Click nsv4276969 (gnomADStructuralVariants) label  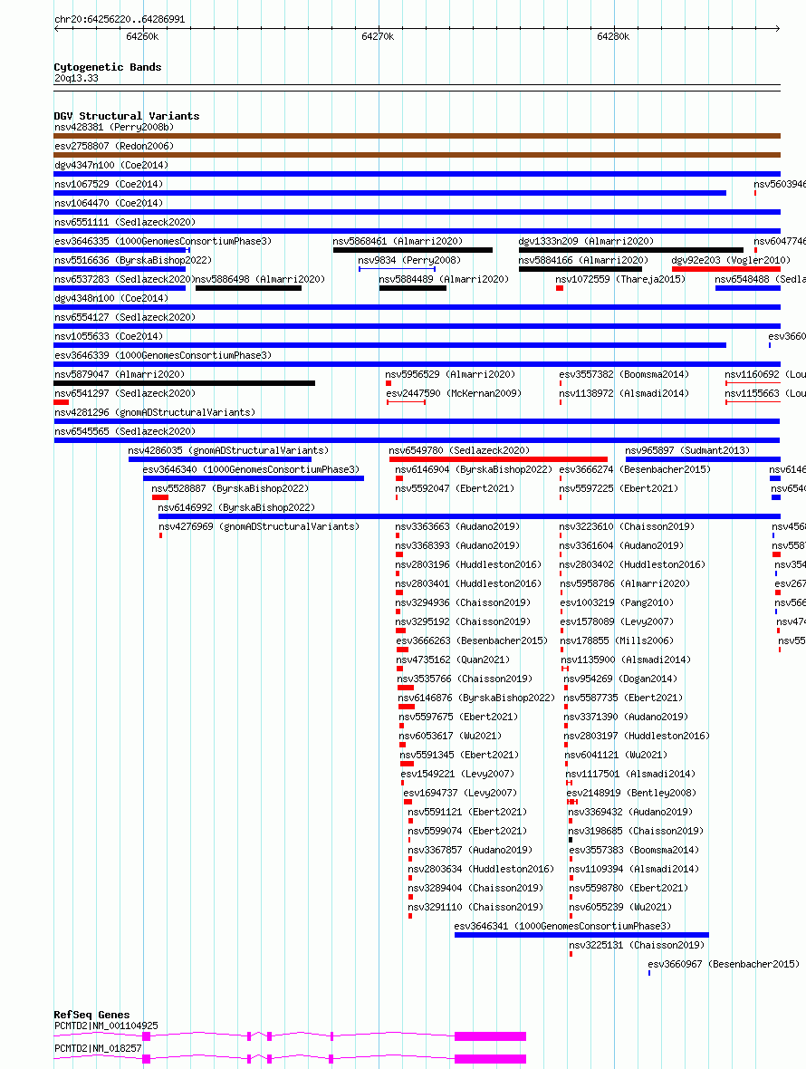click(x=259, y=527)
